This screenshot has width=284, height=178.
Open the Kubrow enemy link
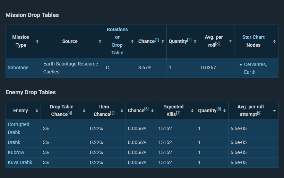(x=16, y=152)
